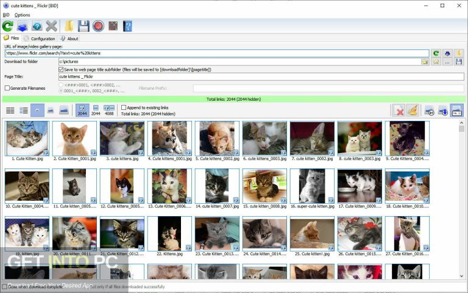
Task: Switch to the Configuration tab
Action: (40, 38)
